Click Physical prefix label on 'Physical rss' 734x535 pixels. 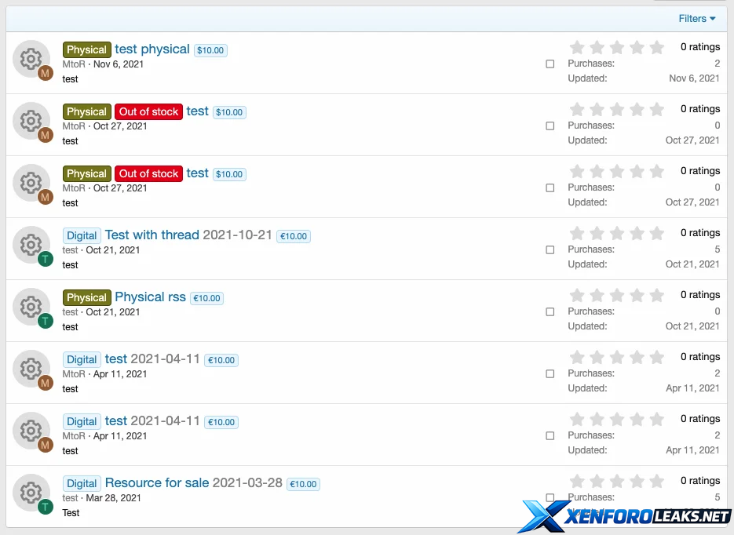coord(86,298)
